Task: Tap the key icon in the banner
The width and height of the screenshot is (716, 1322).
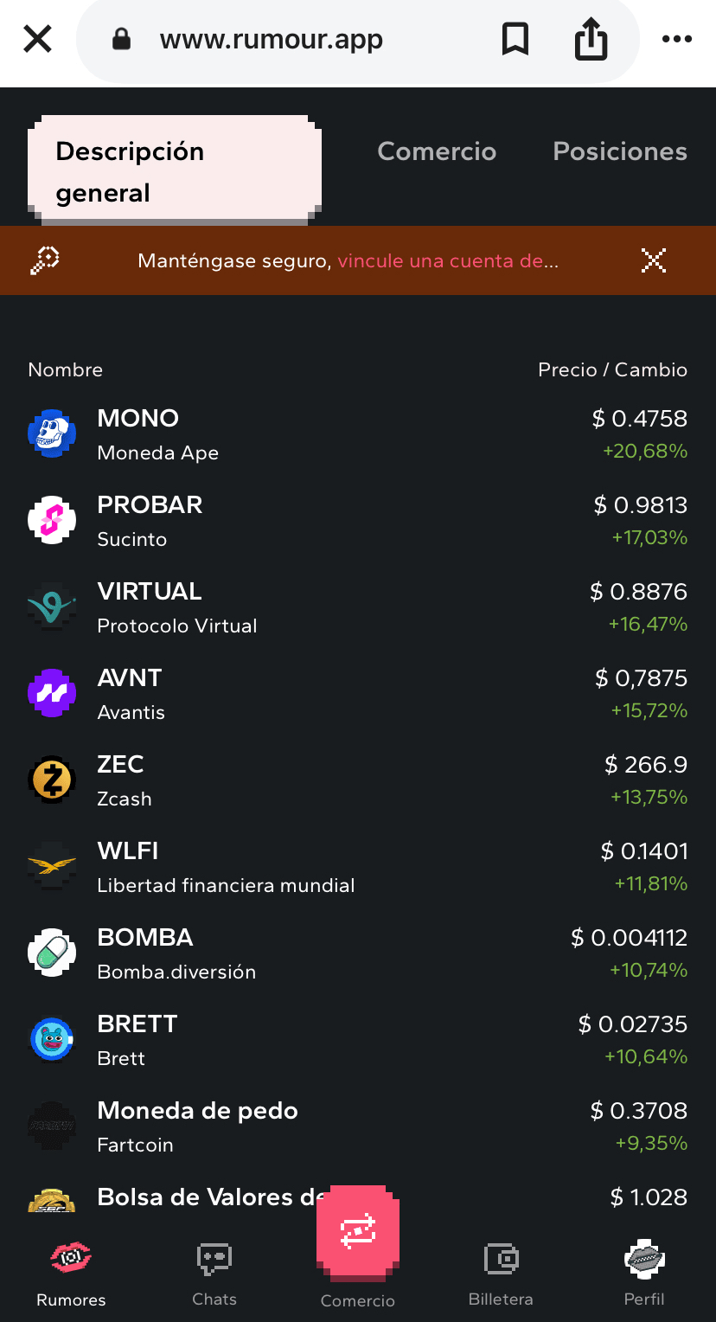Action: pos(45,260)
